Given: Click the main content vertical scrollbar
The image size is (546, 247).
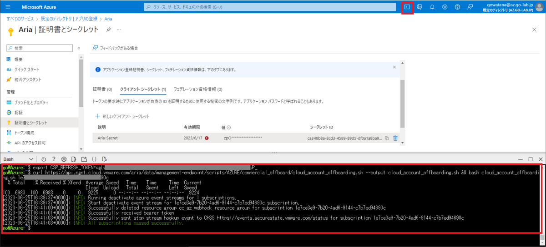Looking at the screenshot, I should (402, 104).
